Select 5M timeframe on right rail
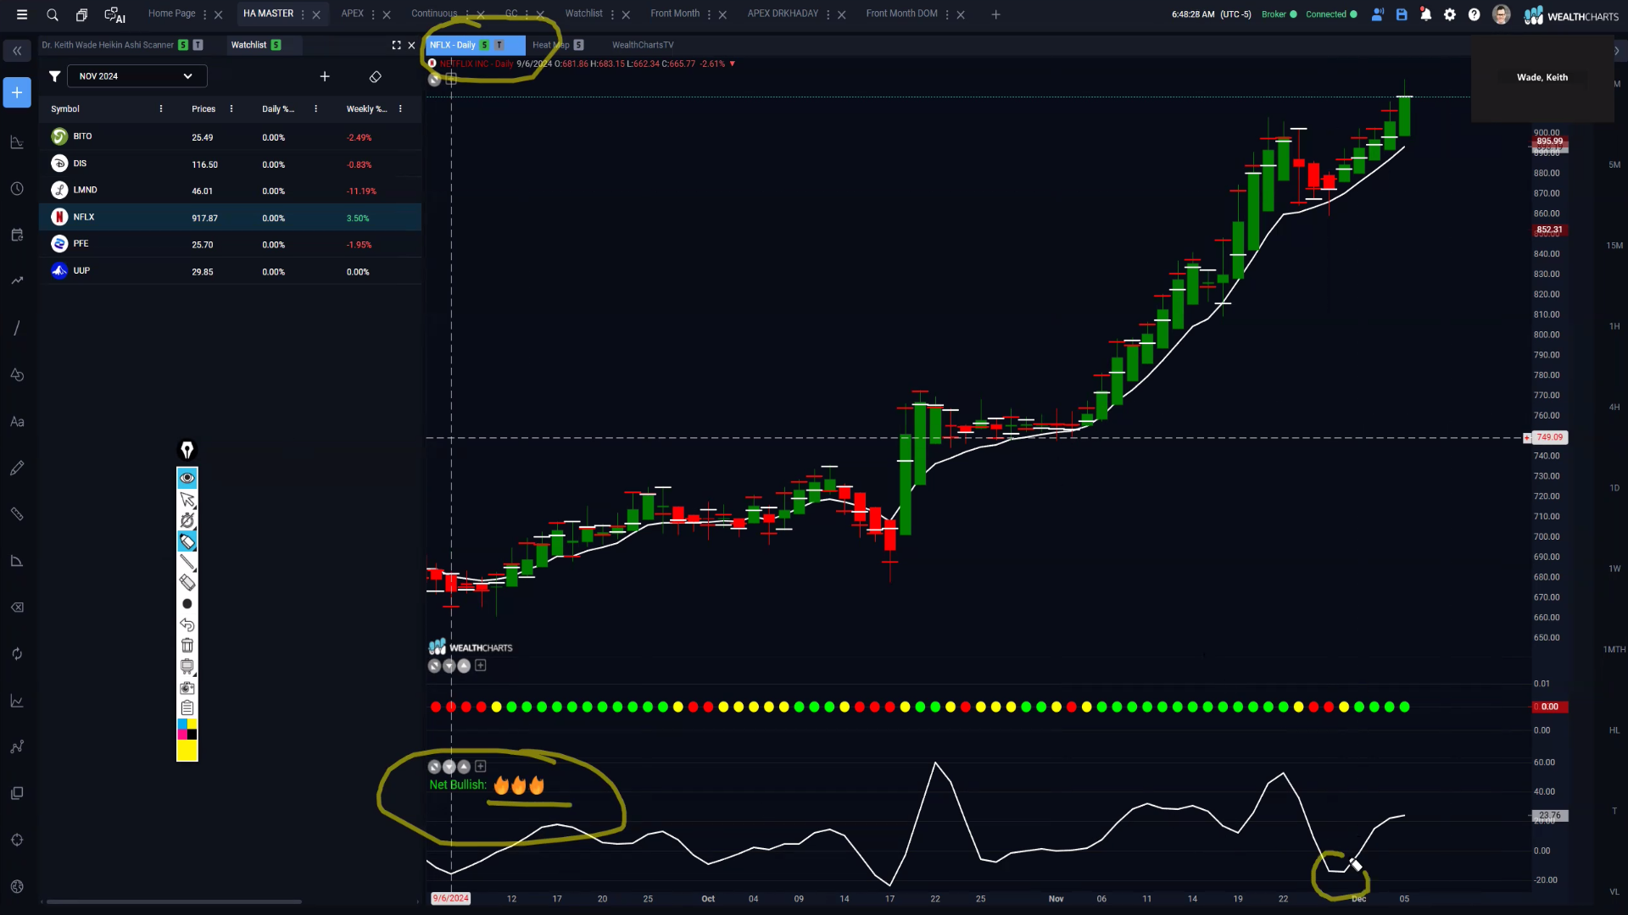Viewport: 1628px width, 915px height. [x=1614, y=164]
